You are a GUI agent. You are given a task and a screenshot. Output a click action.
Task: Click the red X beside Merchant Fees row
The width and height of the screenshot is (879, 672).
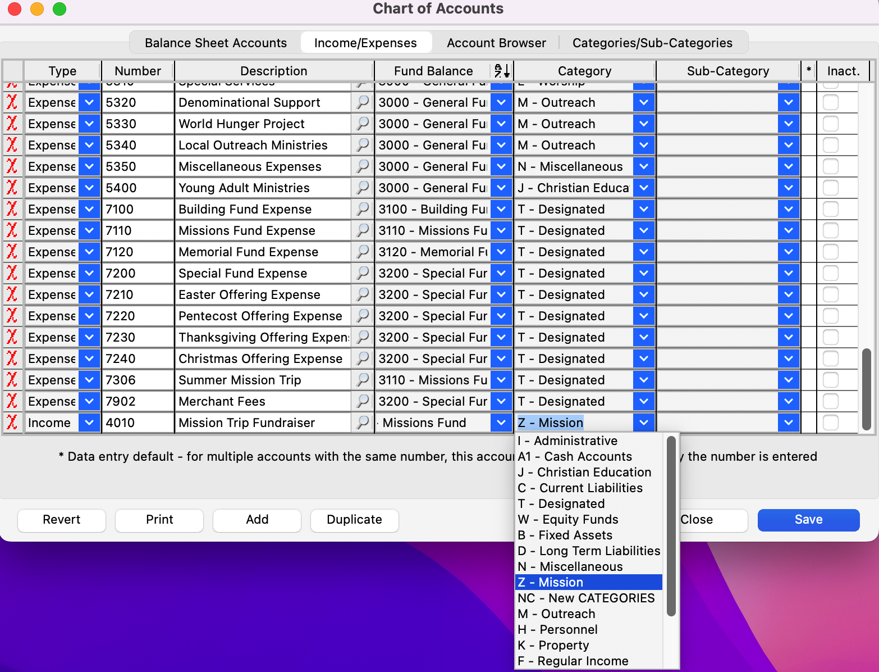point(12,401)
